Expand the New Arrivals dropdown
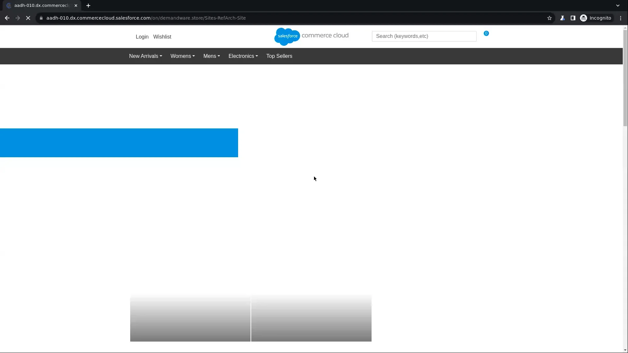628x353 pixels. coord(145,56)
